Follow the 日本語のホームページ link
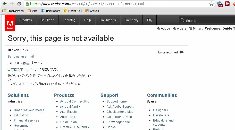 pyautogui.click(x=23, y=69)
